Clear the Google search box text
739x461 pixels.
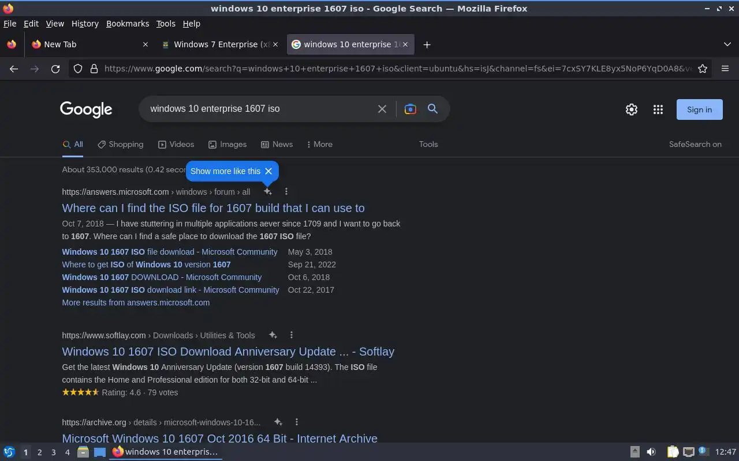click(382, 109)
